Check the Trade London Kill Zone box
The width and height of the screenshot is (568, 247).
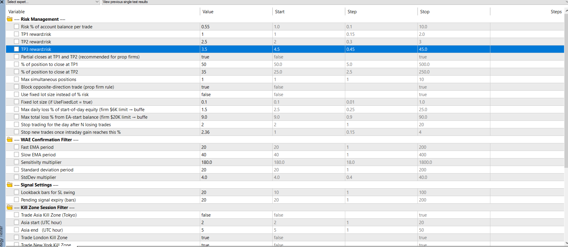click(17, 237)
